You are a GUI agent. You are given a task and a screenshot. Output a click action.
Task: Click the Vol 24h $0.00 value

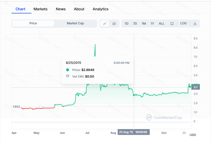pyautogui.click(x=90, y=76)
